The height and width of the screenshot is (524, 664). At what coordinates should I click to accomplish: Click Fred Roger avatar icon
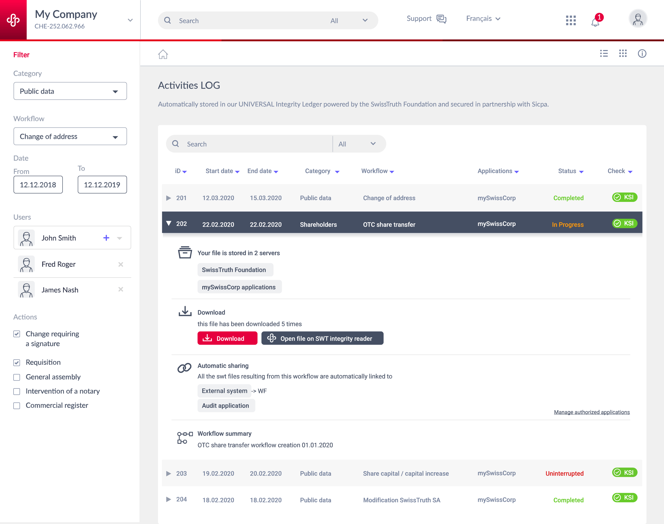click(x=26, y=264)
